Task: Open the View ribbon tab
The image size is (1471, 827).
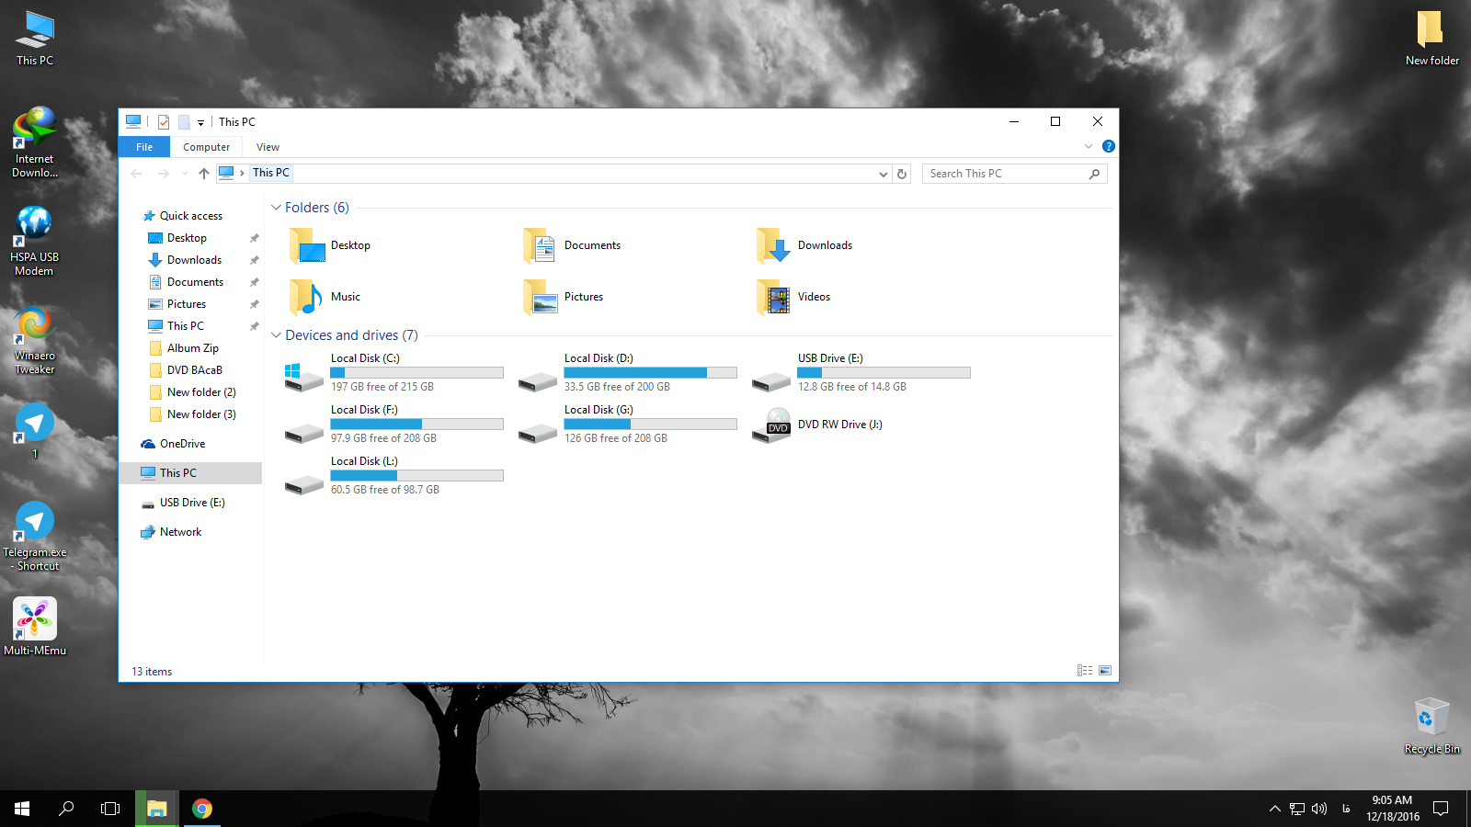Action: coord(268,147)
